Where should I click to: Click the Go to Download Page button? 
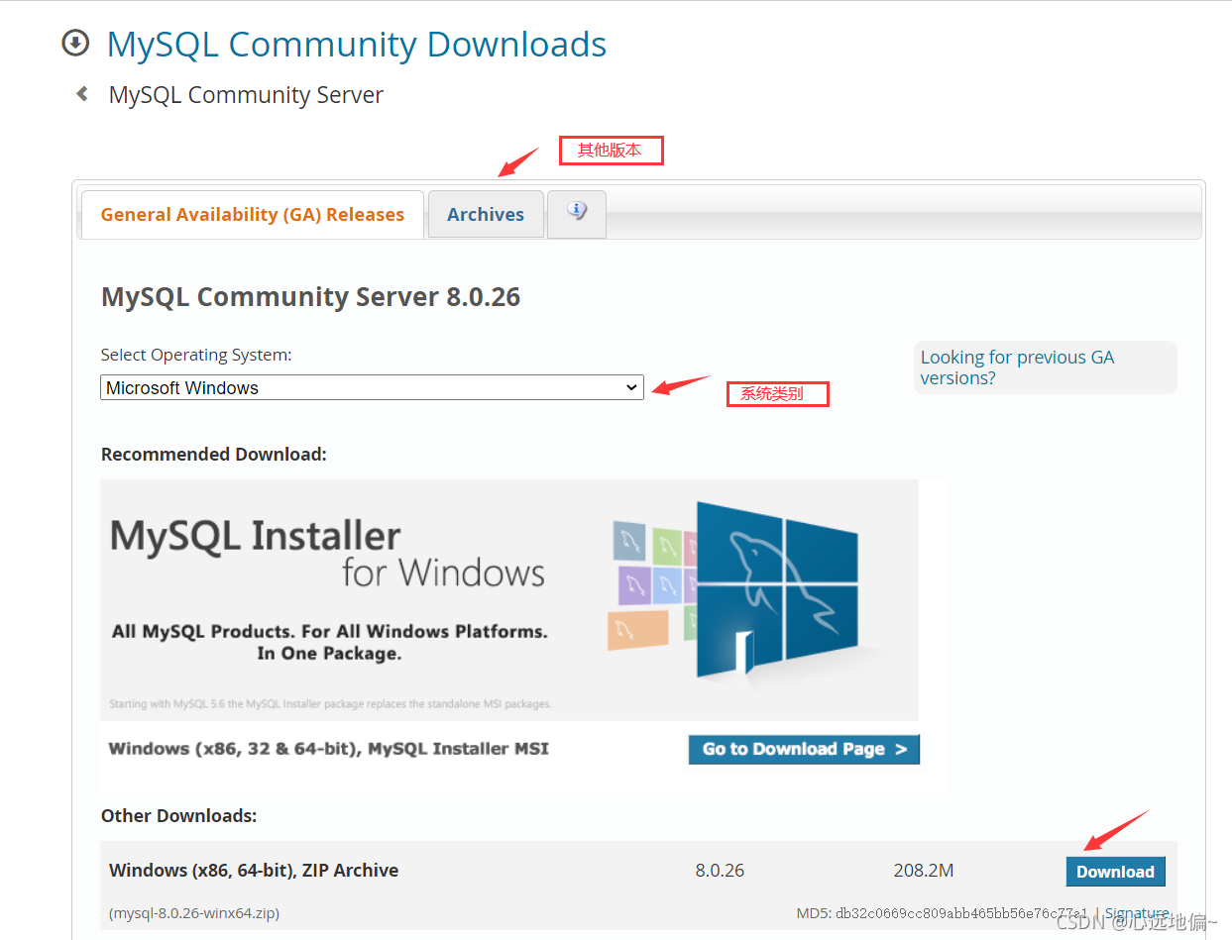point(804,749)
